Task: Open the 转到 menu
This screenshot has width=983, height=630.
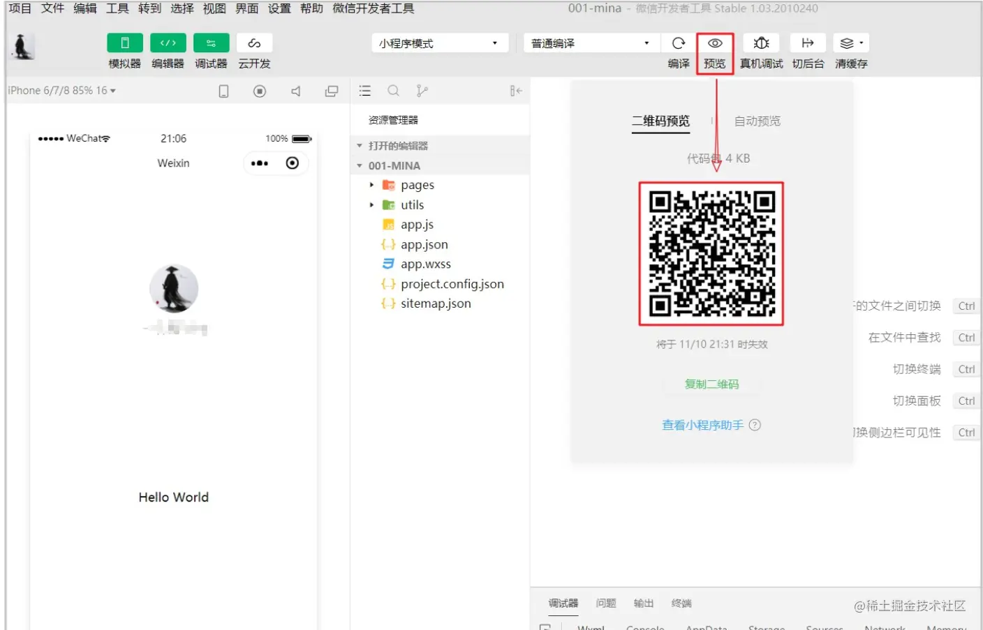Action: pyautogui.click(x=149, y=8)
